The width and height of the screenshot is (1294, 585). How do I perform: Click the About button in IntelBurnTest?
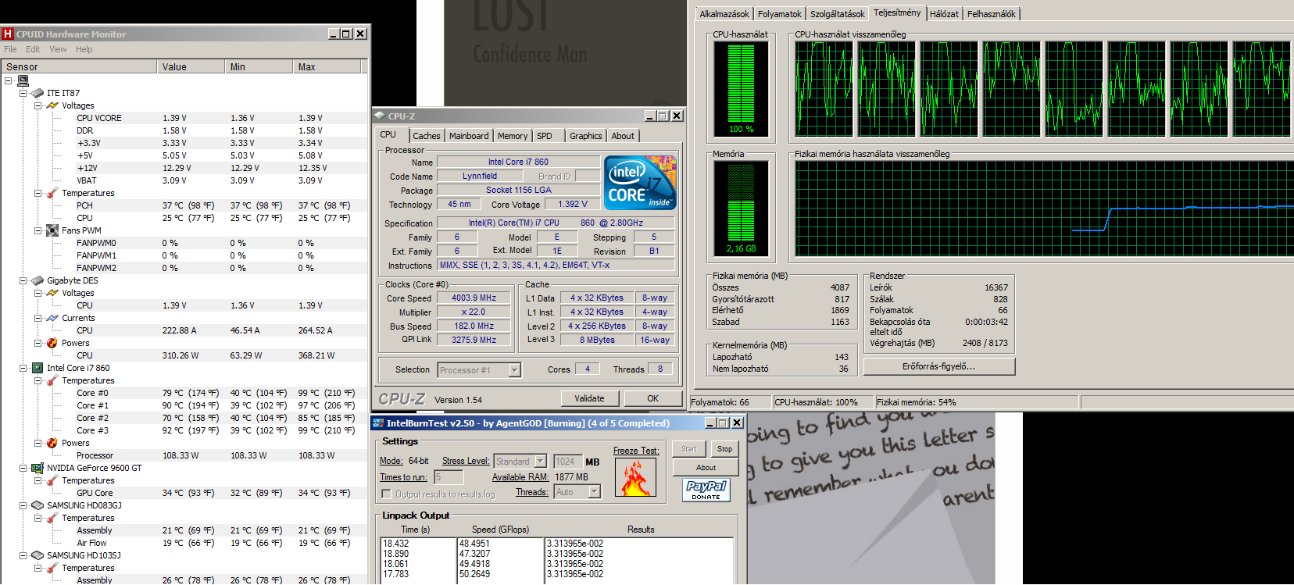tap(706, 468)
